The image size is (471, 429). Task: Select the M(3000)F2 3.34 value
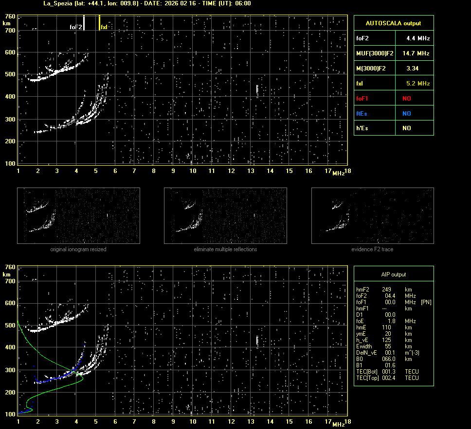click(x=412, y=69)
